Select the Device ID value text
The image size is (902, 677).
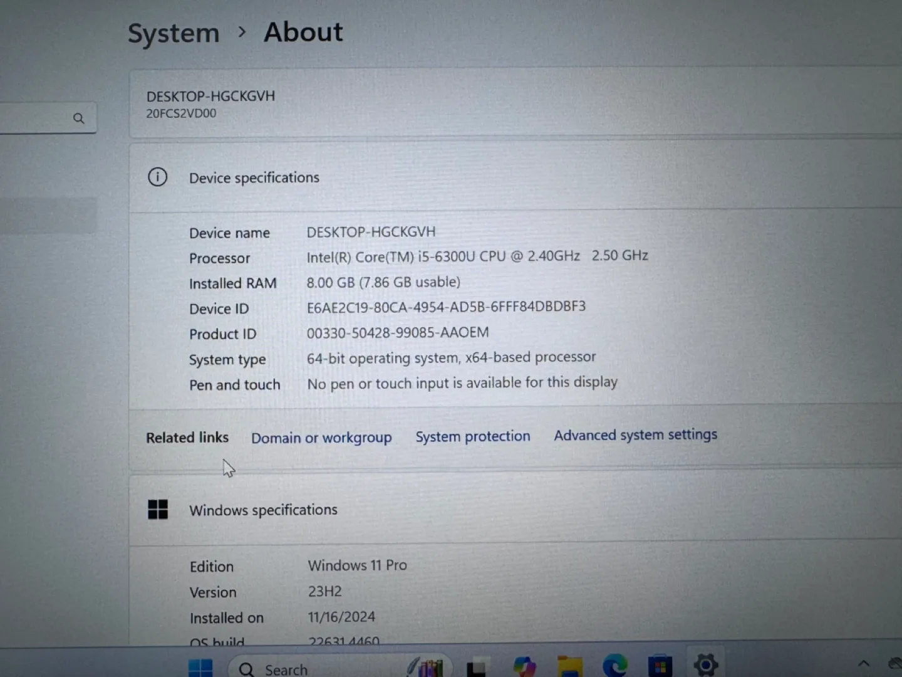point(446,307)
